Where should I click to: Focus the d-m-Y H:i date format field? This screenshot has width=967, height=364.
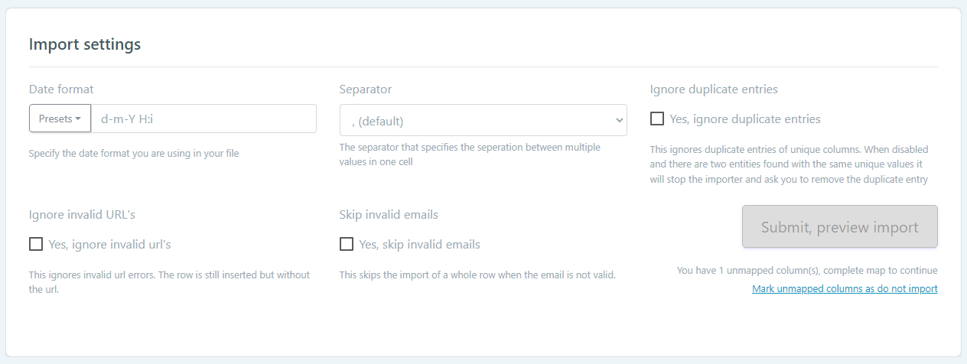pyautogui.click(x=203, y=119)
